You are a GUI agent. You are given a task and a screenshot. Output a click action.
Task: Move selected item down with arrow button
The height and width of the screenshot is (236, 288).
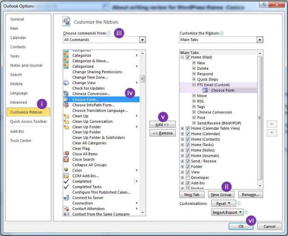pyautogui.click(x=271, y=133)
